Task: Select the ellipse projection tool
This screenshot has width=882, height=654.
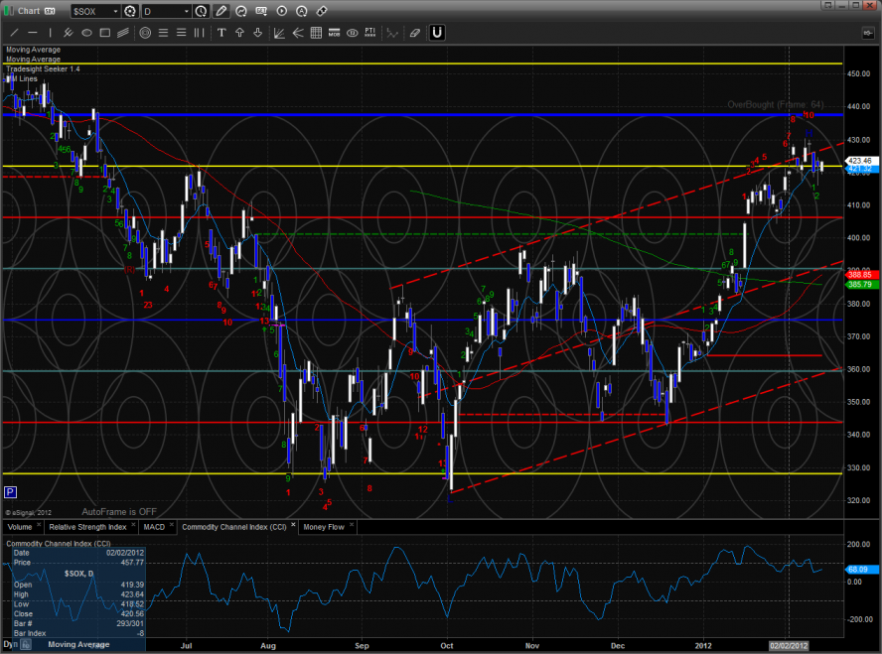Action: pyautogui.click(x=353, y=33)
